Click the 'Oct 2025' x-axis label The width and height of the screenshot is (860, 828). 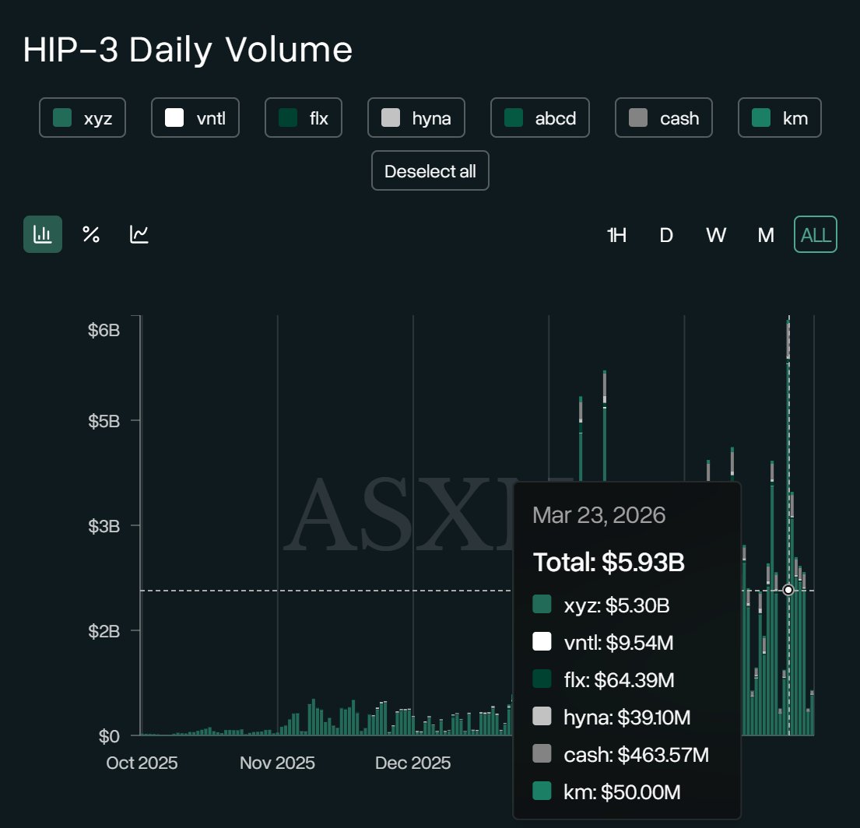pos(142,763)
